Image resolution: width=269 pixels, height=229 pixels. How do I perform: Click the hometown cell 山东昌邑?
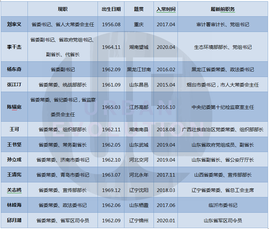(139, 85)
